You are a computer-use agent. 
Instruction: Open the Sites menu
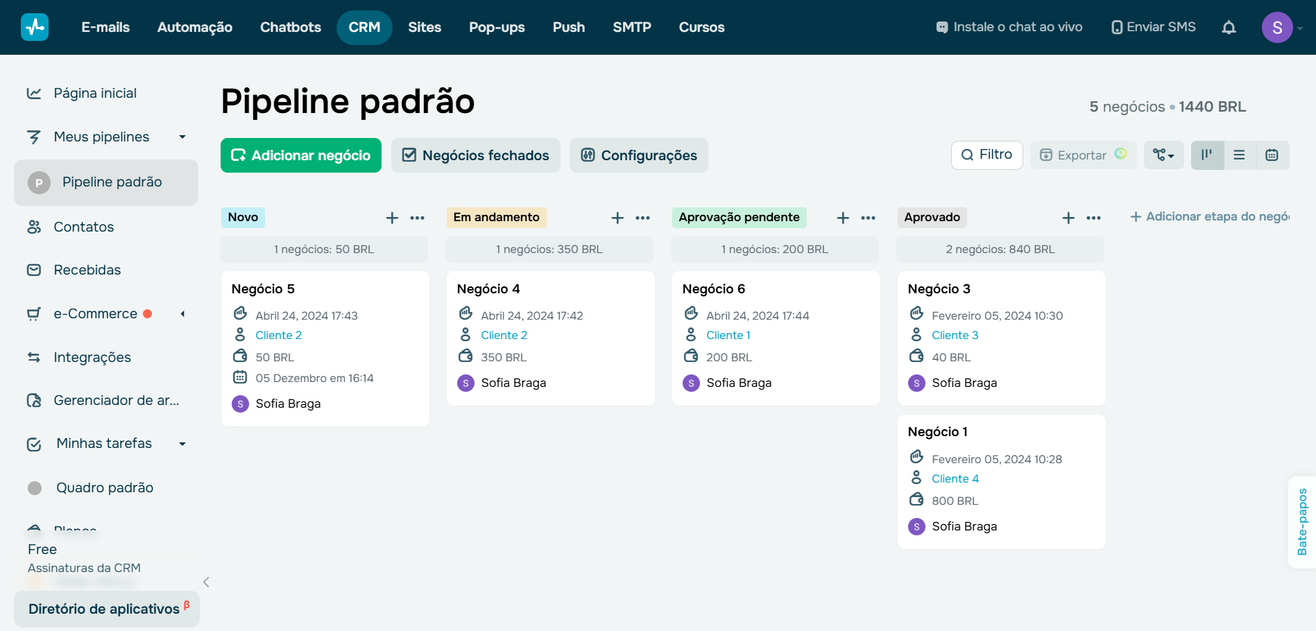pyautogui.click(x=425, y=27)
